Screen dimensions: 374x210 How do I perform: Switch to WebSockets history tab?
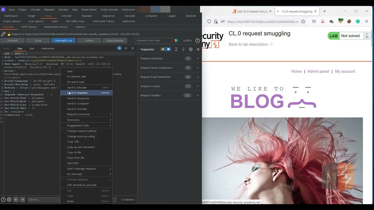[x=56, y=27]
